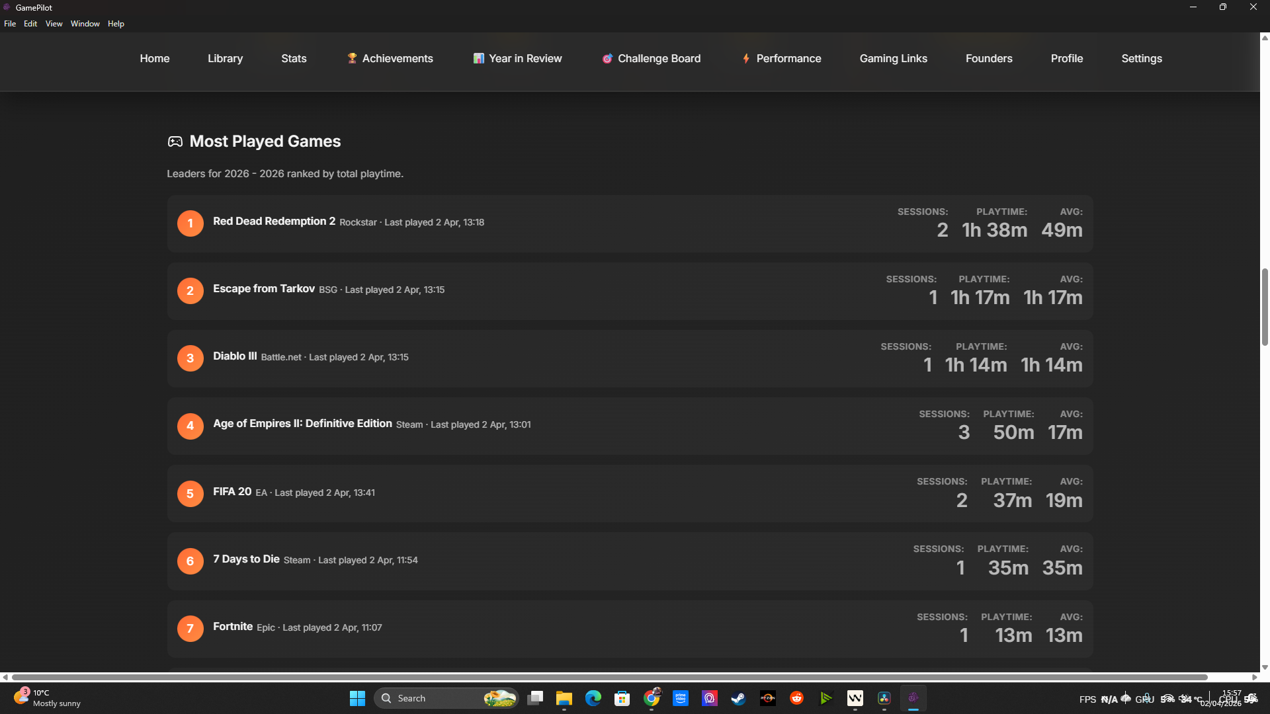The height and width of the screenshot is (714, 1270).
Task: Open the Achievements page with trophy icon
Action: coord(390,58)
